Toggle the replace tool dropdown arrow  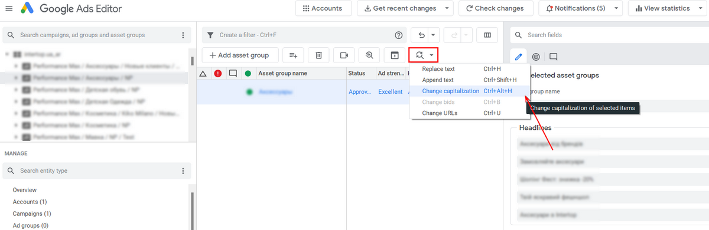pos(432,55)
